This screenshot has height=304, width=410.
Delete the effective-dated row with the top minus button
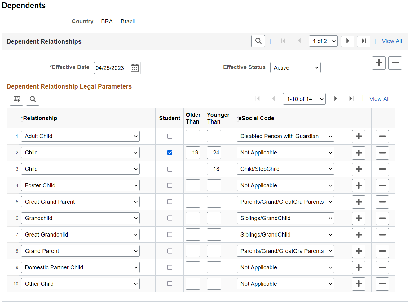click(x=395, y=63)
